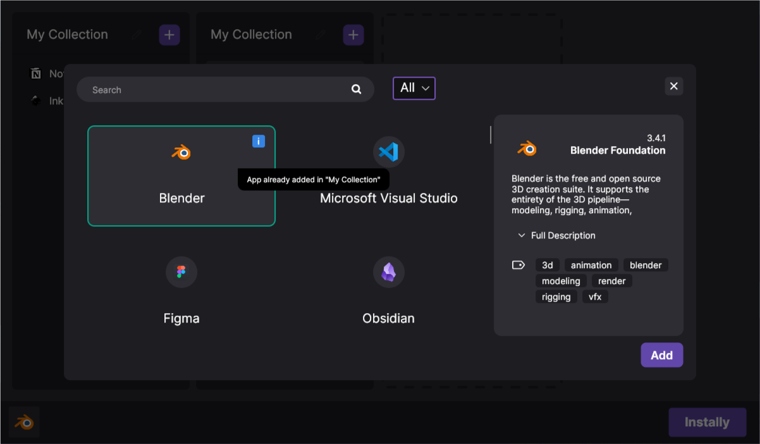Click the tag label icon beside the tags
Viewport: 760px width, 444px height.
tap(518, 265)
